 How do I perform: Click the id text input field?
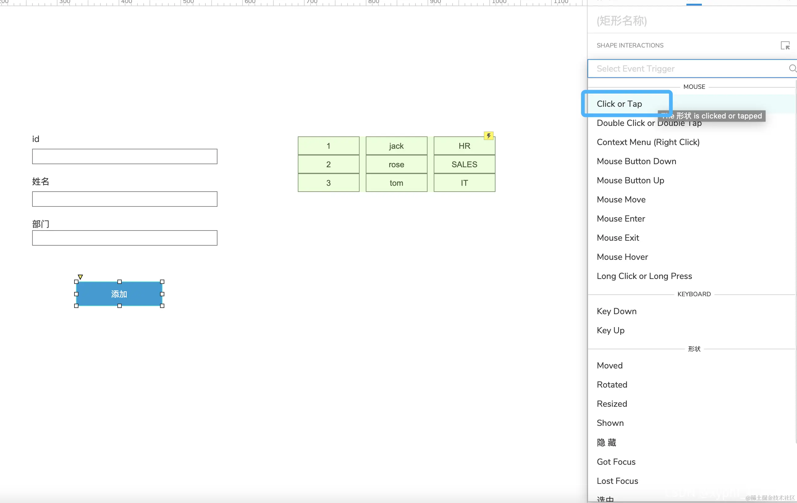tap(124, 156)
